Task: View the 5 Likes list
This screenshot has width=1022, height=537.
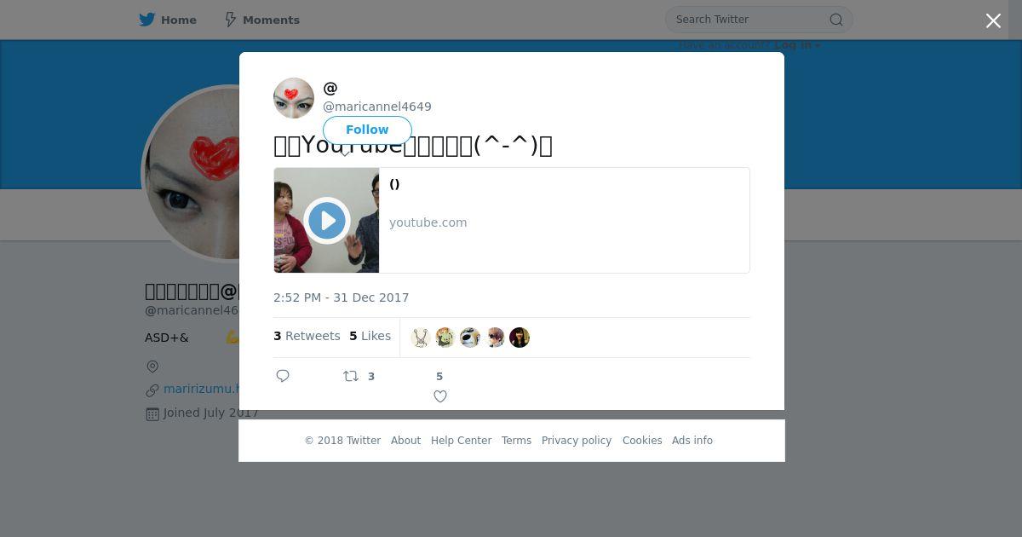Action: (370, 336)
